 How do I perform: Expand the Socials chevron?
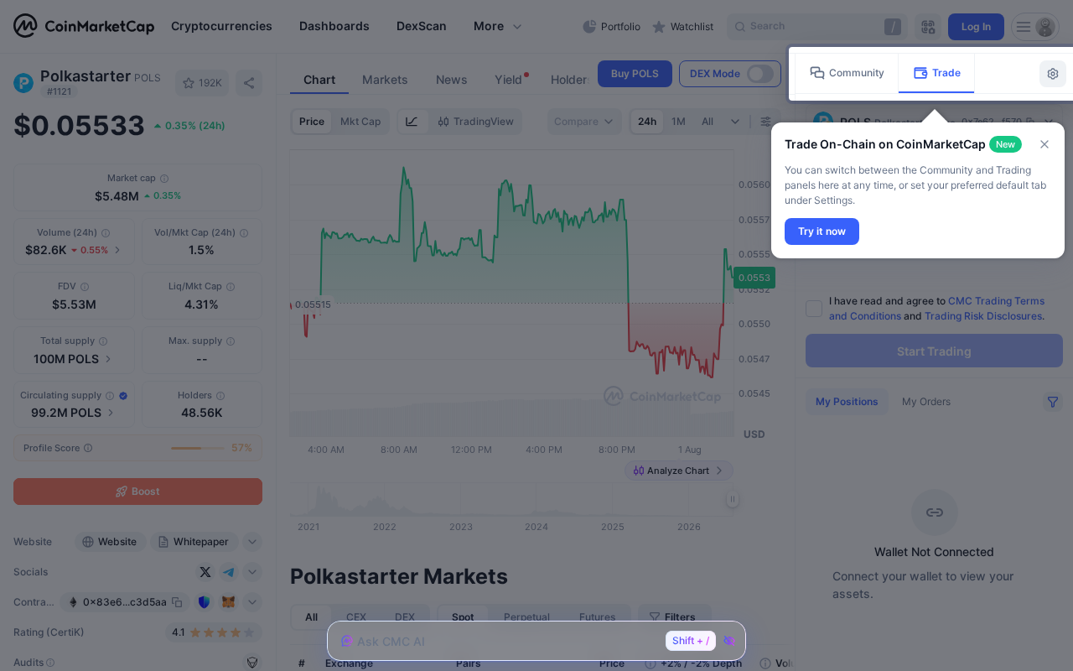pyautogui.click(x=252, y=572)
